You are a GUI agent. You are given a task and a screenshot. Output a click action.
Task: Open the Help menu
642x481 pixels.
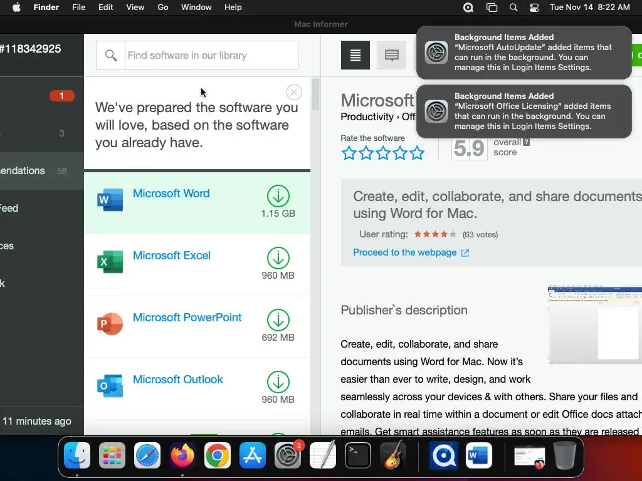tap(233, 8)
